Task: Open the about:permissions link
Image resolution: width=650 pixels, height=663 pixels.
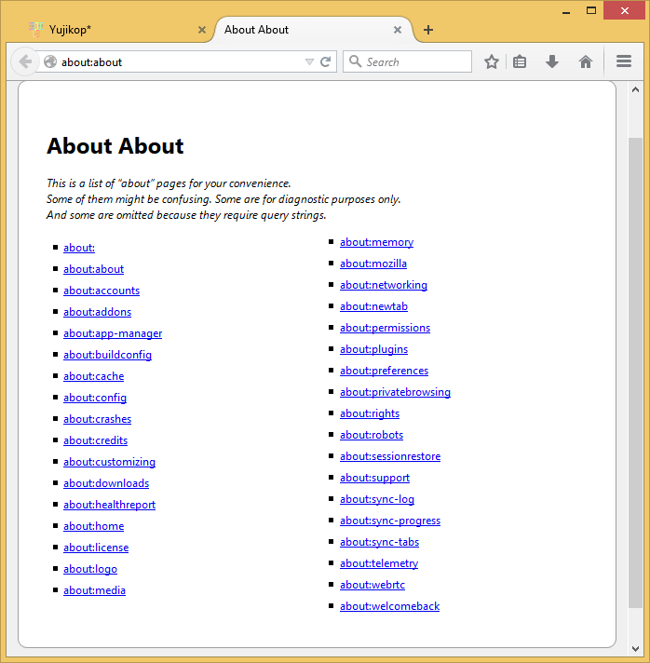Action: [385, 328]
